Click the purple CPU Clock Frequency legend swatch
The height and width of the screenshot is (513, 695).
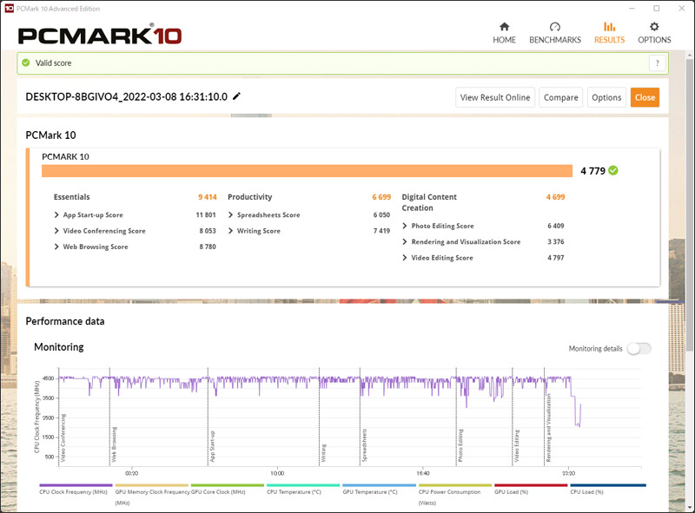point(76,485)
